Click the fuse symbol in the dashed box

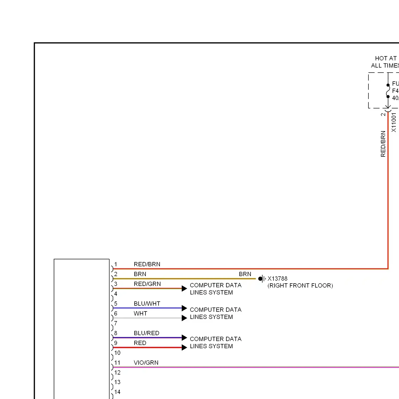388,91
